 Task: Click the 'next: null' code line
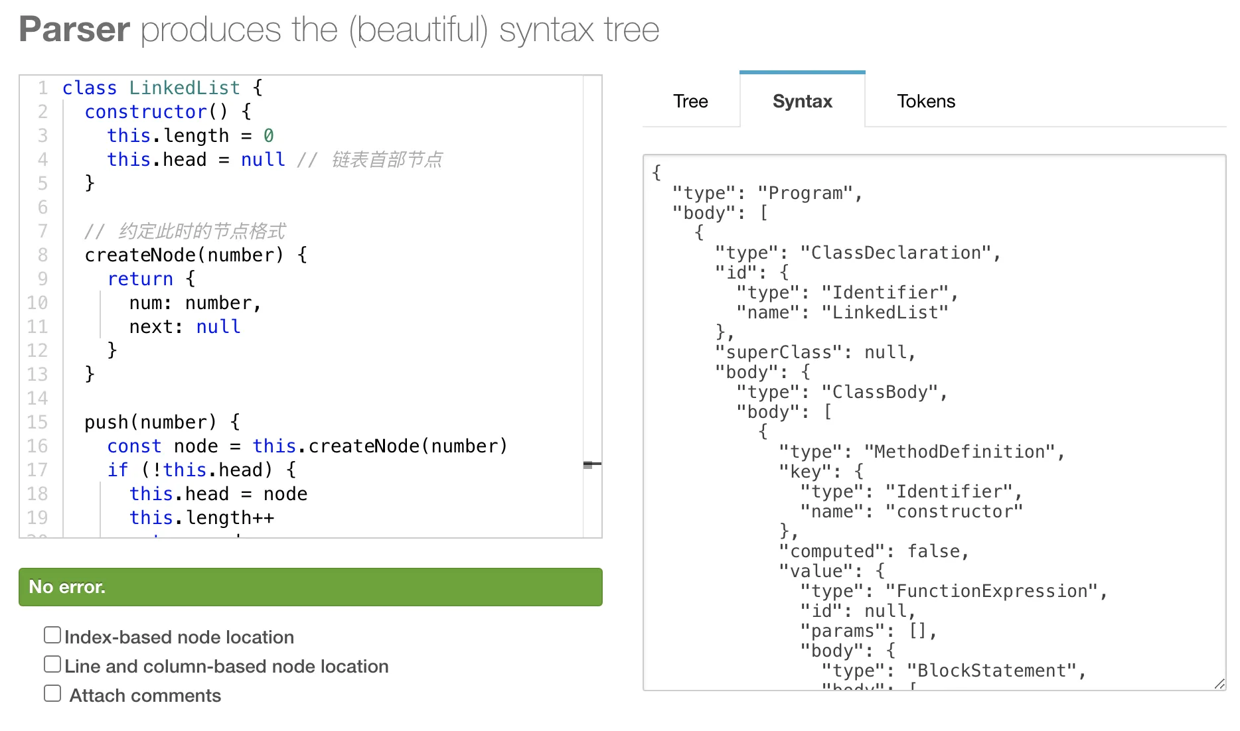point(185,326)
